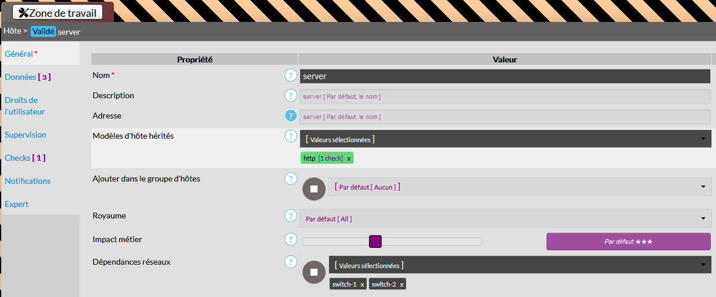Remove the http template tag
Screen dimensions: 716x297
349,158
